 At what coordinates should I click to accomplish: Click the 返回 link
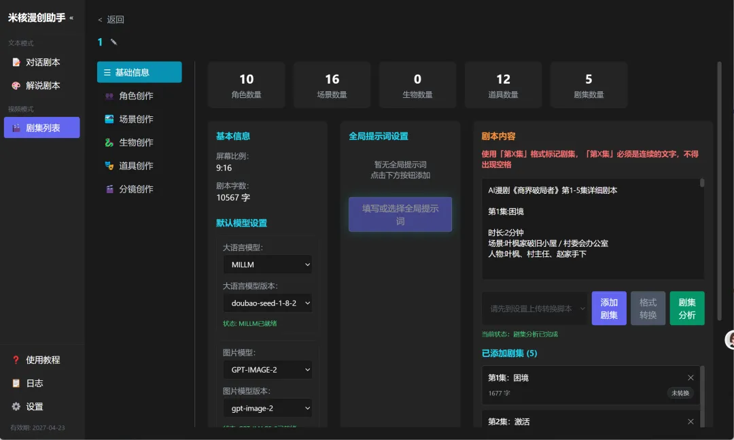click(x=111, y=20)
